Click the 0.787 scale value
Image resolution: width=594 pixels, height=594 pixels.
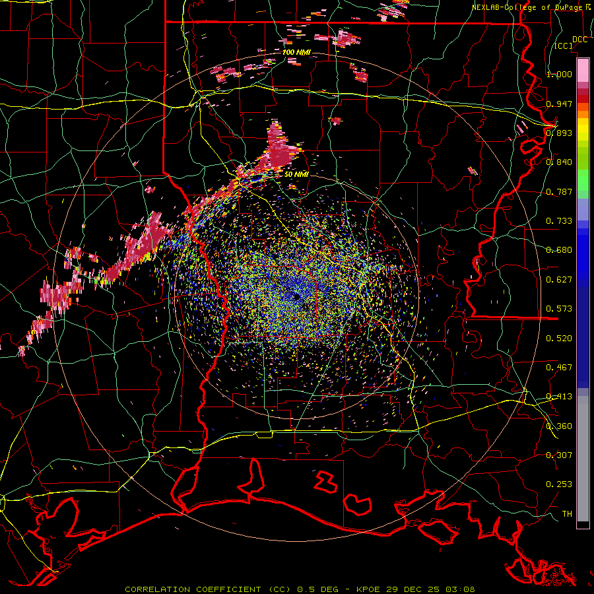[x=559, y=191]
